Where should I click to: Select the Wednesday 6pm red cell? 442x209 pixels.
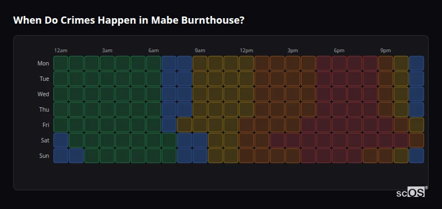(x=339, y=94)
